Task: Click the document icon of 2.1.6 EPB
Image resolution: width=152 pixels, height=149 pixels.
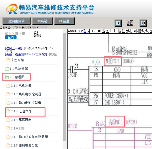Action: [8, 128]
